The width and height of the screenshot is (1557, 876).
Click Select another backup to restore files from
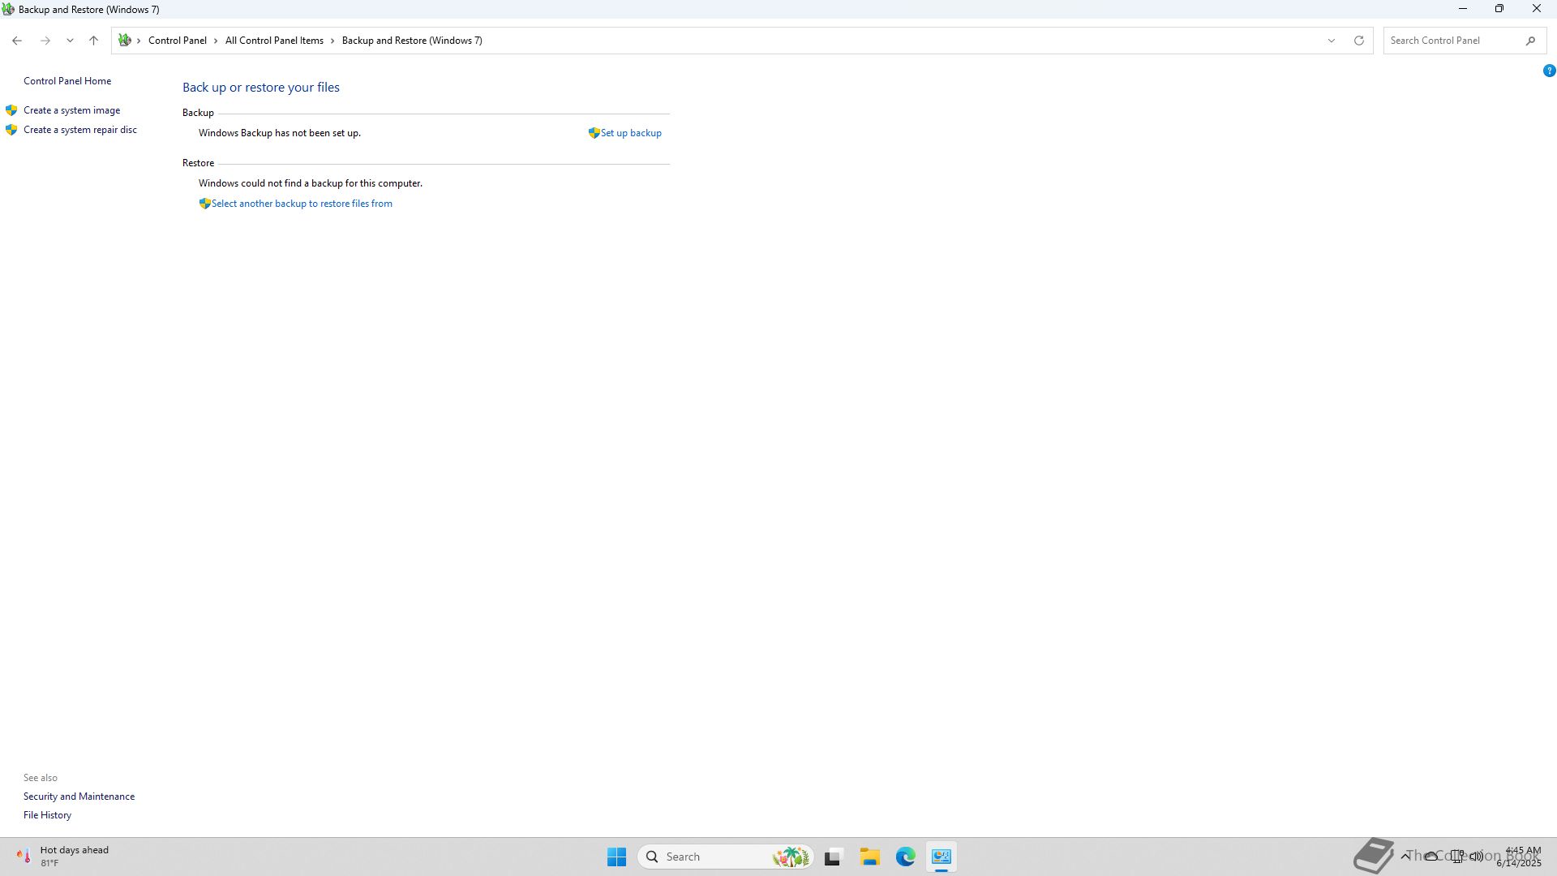[x=301, y=204]
